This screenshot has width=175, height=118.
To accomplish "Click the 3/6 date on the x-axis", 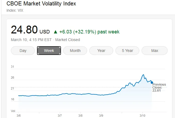I will [x=19, y=116].
